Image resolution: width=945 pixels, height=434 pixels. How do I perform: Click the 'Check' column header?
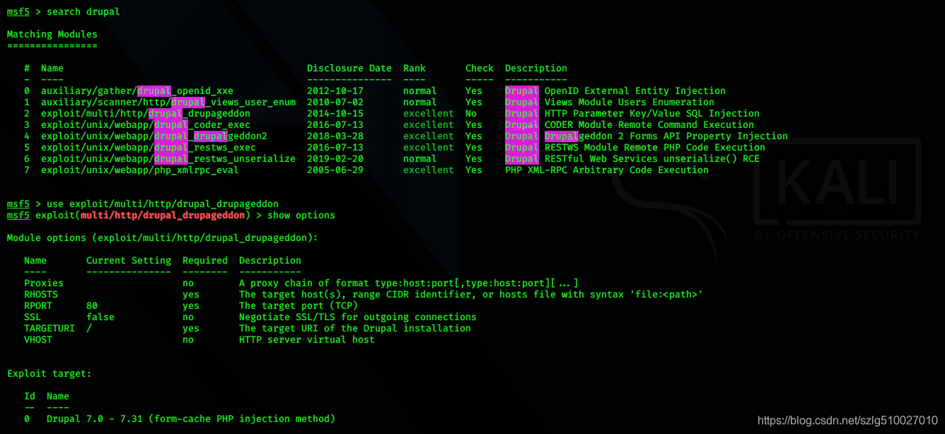click(x=480, y=69)
